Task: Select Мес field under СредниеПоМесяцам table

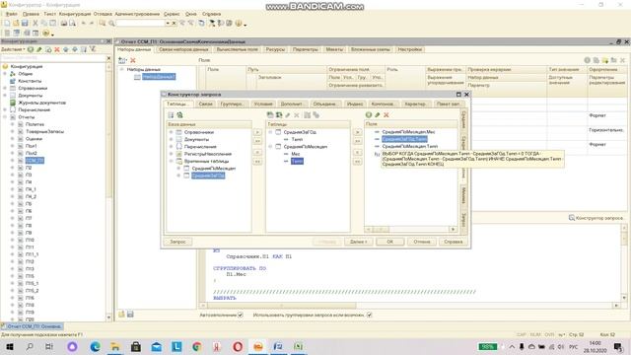Action: 296,154
